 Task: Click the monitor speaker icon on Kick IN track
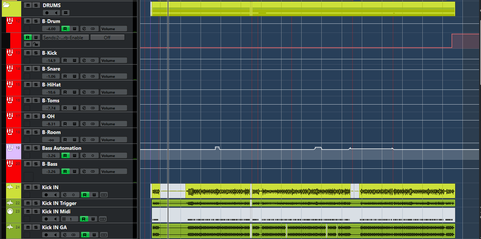point(56,195)
